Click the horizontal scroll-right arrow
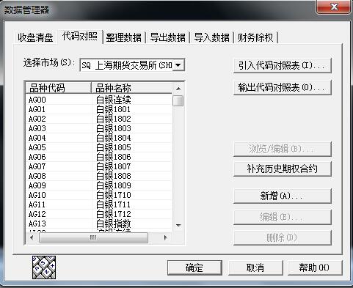Screen dimensions: 353x288 [165, 237]
